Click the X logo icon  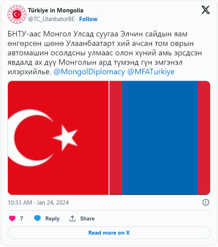click(205, 10)
